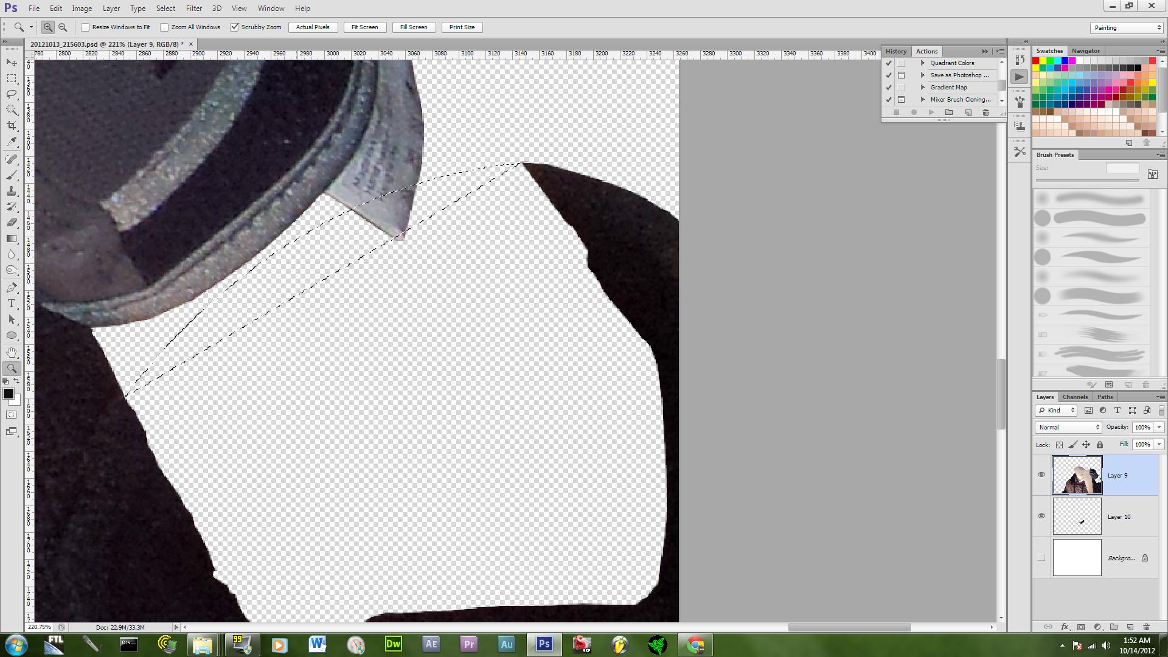Select the Horizontal Type tool

[12, 304]
